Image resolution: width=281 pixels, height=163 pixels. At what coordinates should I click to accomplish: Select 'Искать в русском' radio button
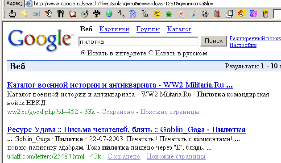tap(151, 53)
